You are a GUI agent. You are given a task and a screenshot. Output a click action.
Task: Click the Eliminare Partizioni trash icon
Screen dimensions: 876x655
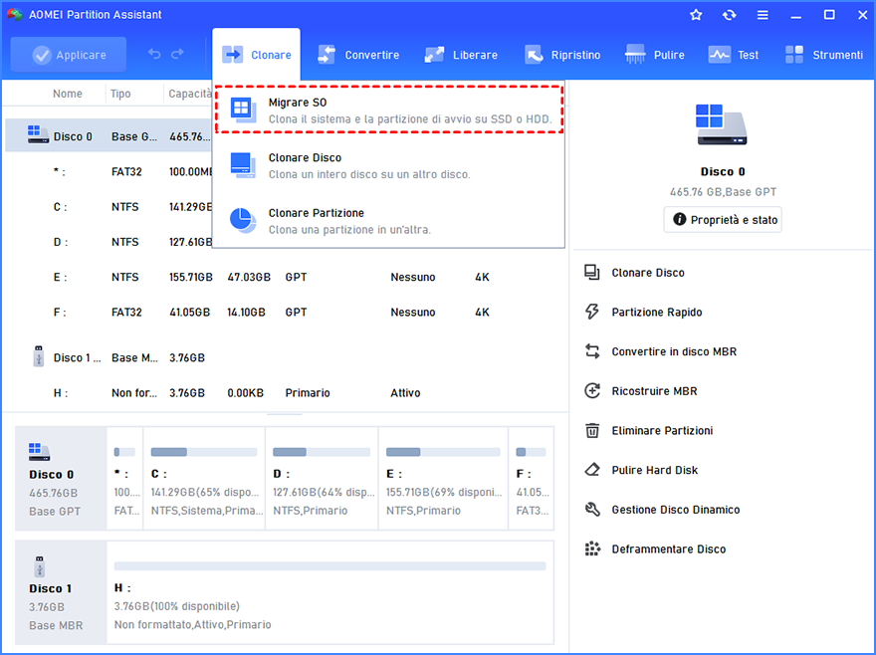(592, 430)
